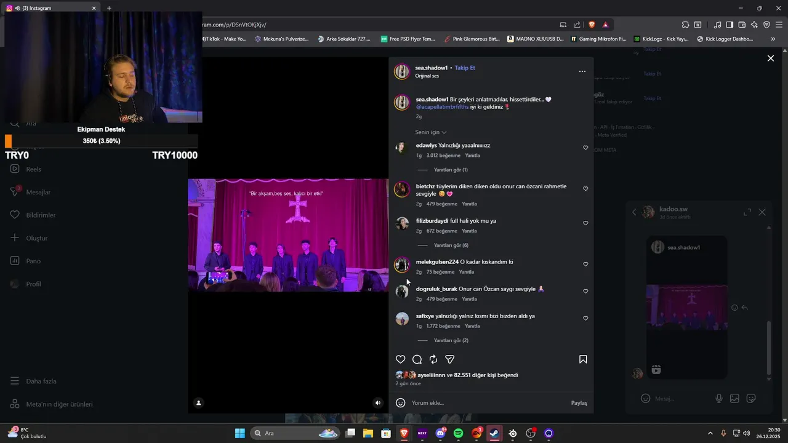The width and height of the screenshot is (788, 443).
Task: Attach an image in the chat
Action: tap(734, 399)
